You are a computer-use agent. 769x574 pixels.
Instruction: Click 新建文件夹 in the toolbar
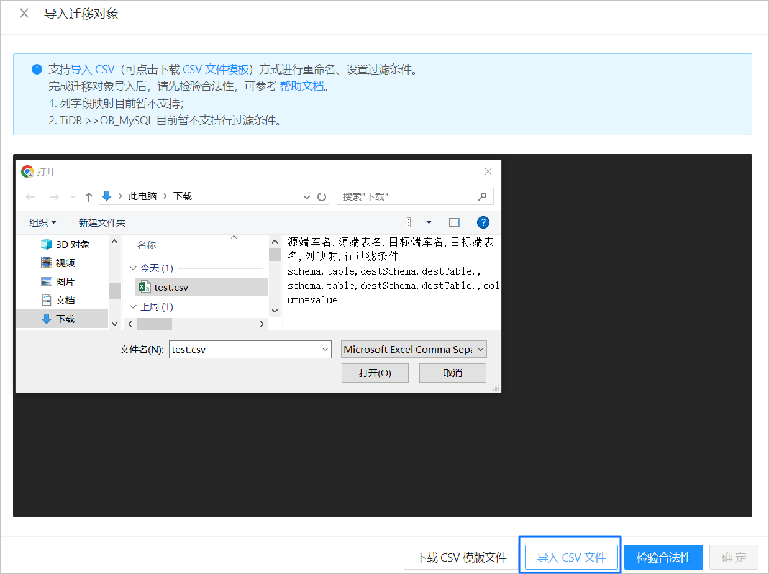click(102, 222)
